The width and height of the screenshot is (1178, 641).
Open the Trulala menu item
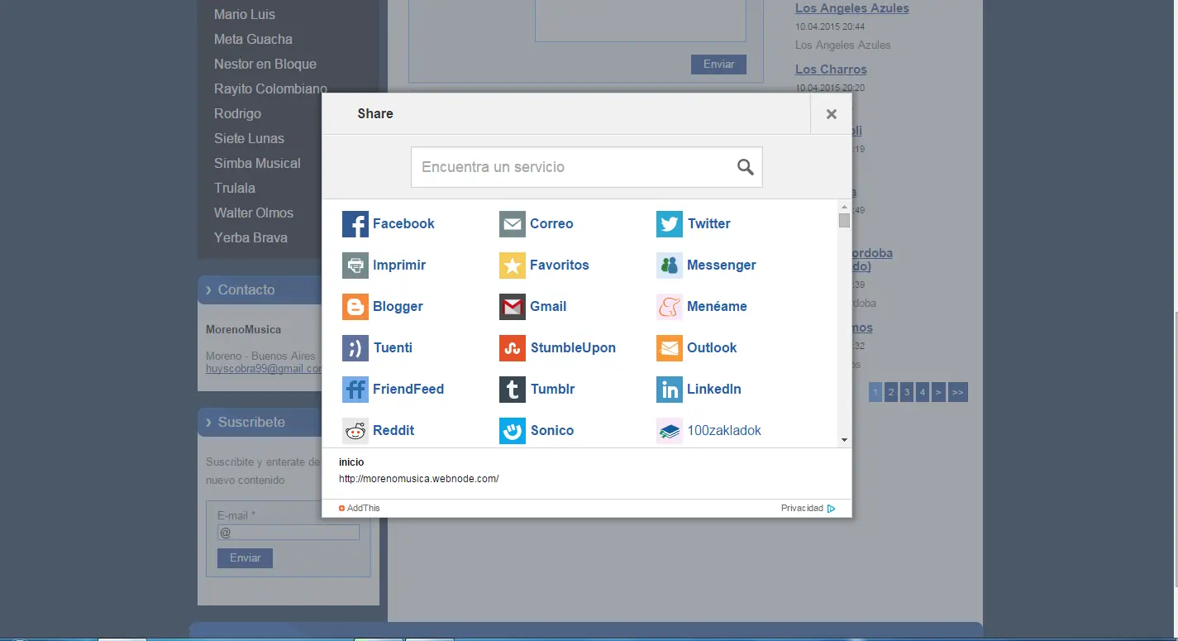click(235, 189)
